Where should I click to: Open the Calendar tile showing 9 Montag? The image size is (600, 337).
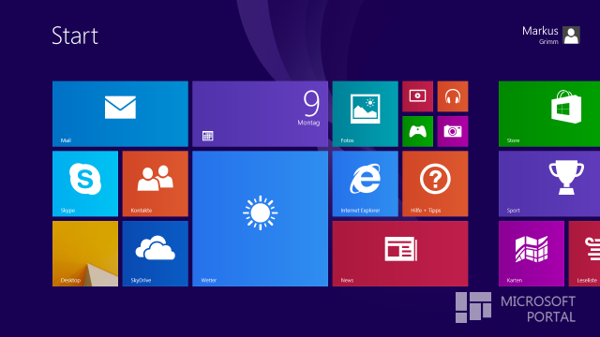tap(261, 114)
